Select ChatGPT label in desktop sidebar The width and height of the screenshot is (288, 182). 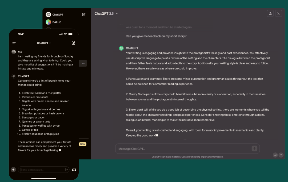[x=58, y=15]
